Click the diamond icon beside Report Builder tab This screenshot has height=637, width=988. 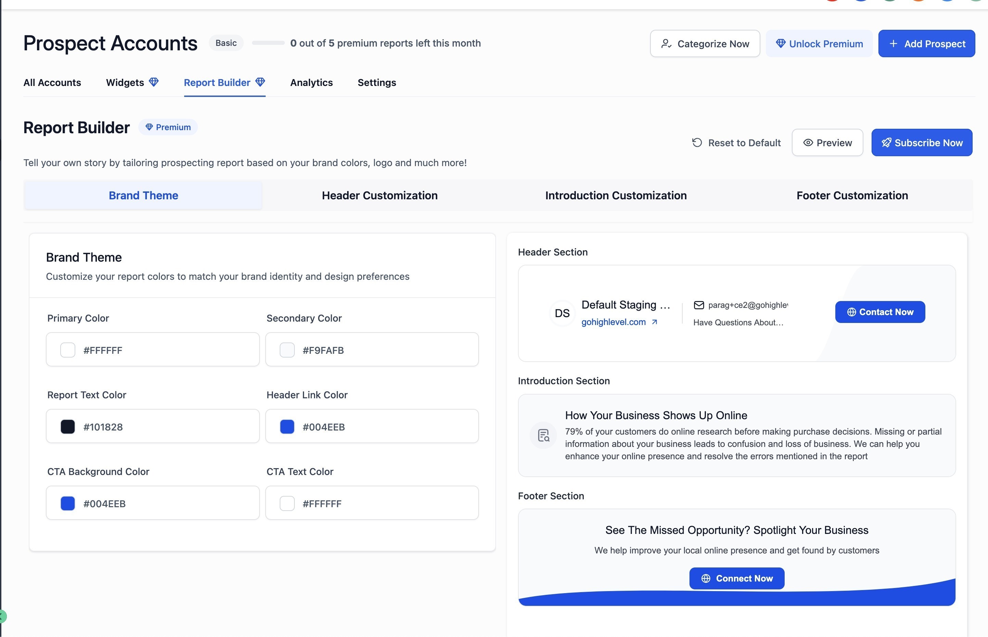[x=260, y=82]
